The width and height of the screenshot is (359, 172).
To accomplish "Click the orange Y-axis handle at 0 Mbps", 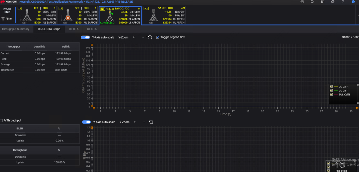I will point(92,106).
